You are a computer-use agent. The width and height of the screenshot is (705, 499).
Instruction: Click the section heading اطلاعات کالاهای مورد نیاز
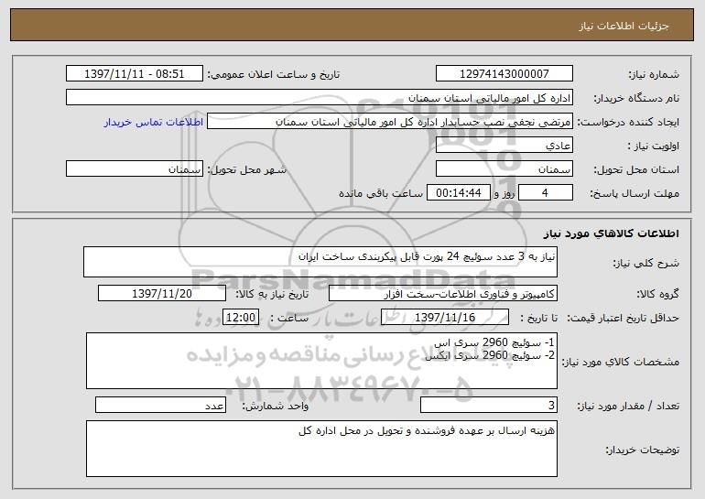point(612,233)
